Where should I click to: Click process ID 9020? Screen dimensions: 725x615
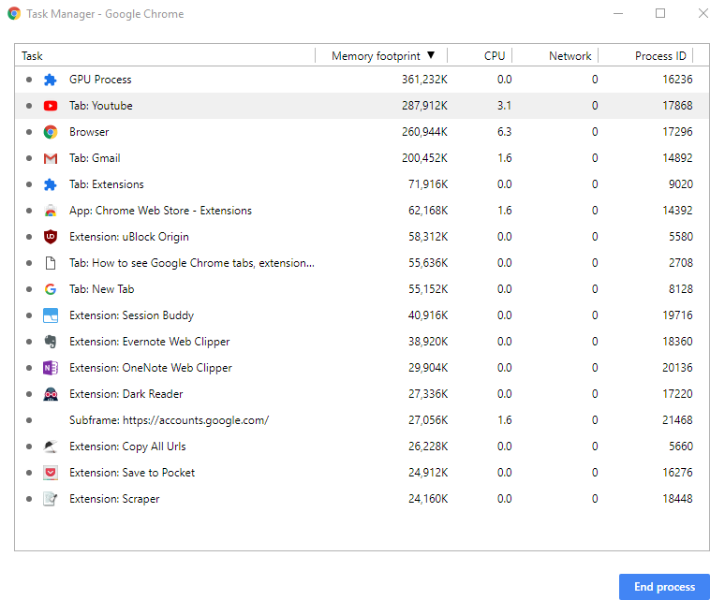pos(681,184)
